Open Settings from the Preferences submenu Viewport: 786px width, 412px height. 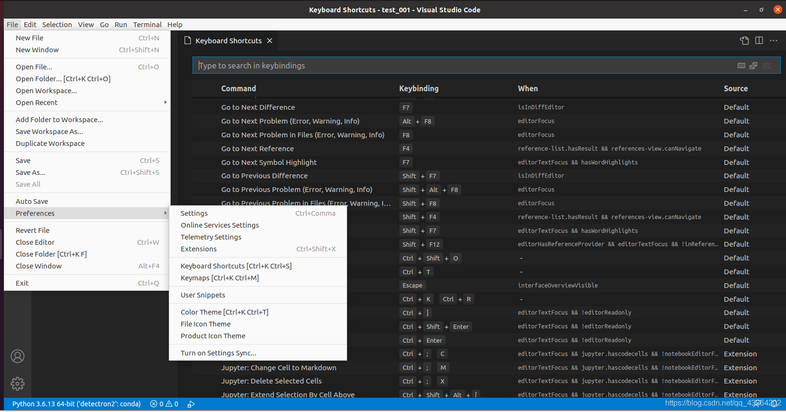point(258,213)
